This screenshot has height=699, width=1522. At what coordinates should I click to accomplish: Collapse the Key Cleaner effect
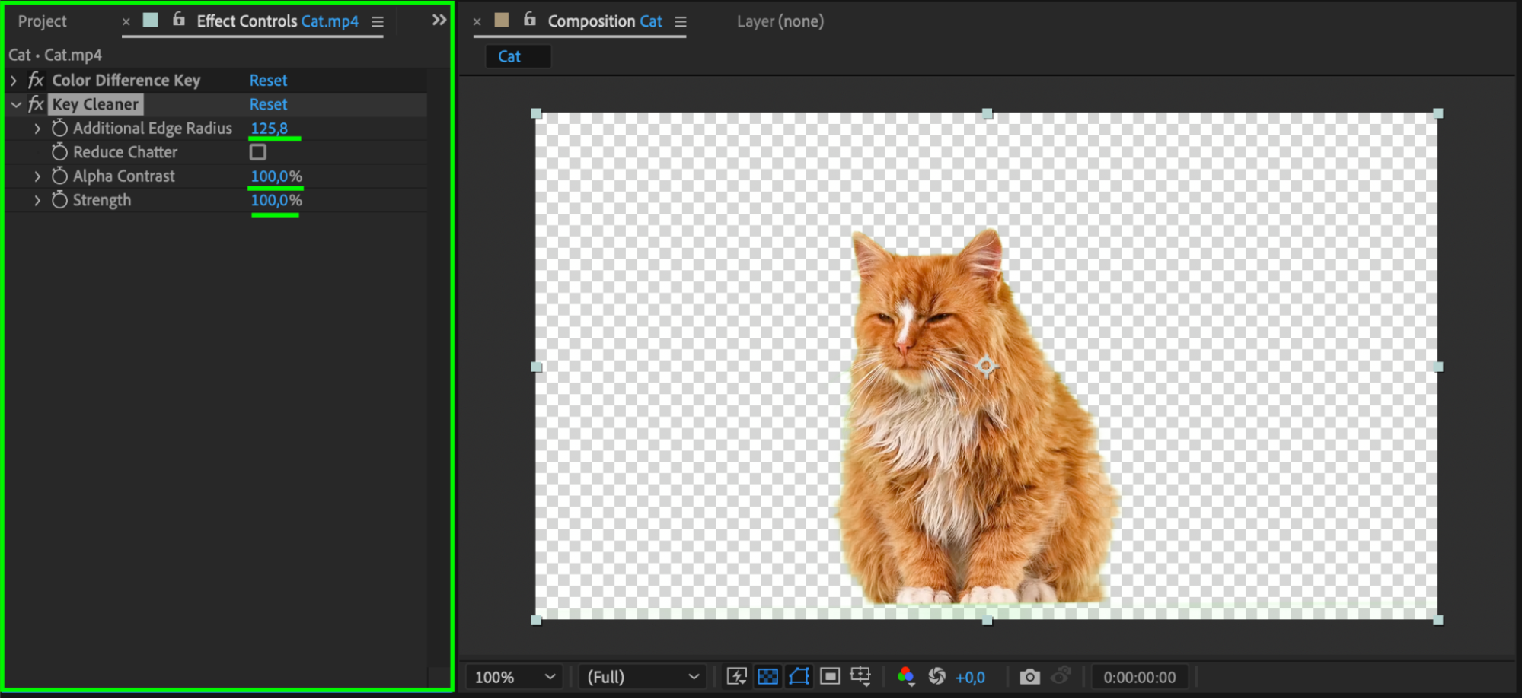point(15,104)
